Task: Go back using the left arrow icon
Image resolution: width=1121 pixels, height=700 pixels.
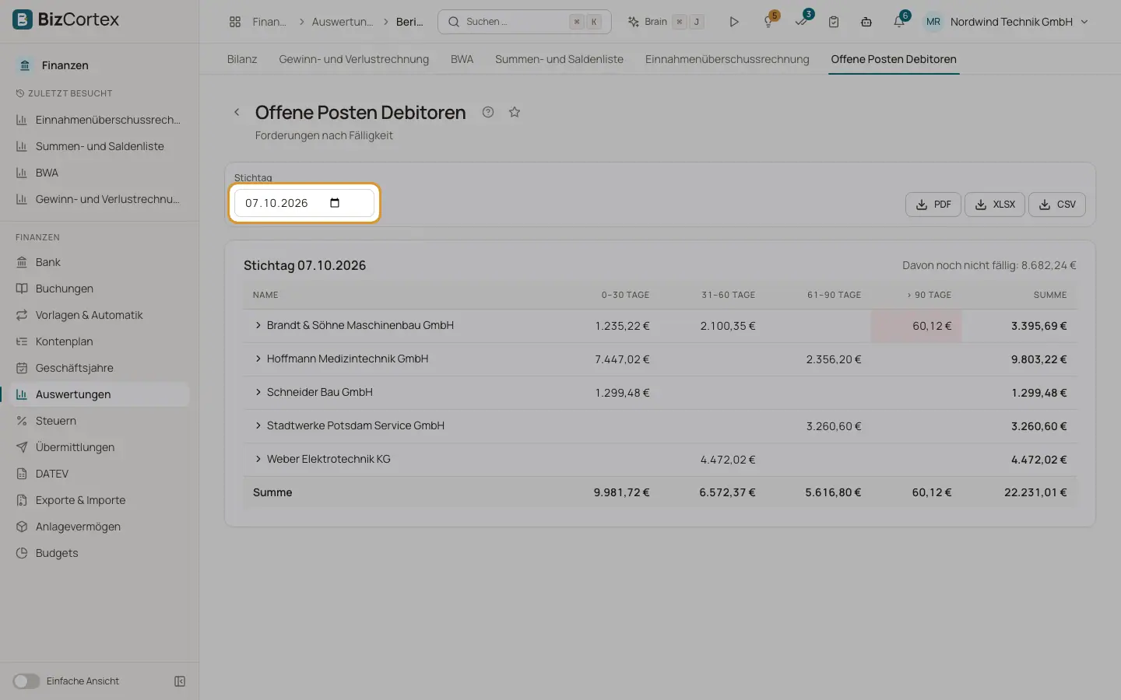Action: [x=237, y=112]
